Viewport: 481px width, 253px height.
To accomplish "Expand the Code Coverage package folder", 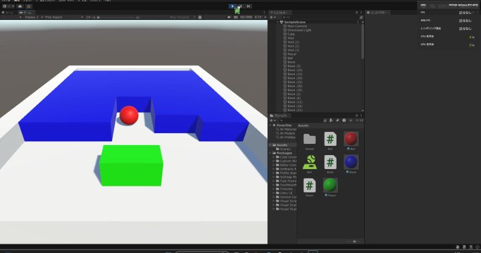I will click(274, 157).
